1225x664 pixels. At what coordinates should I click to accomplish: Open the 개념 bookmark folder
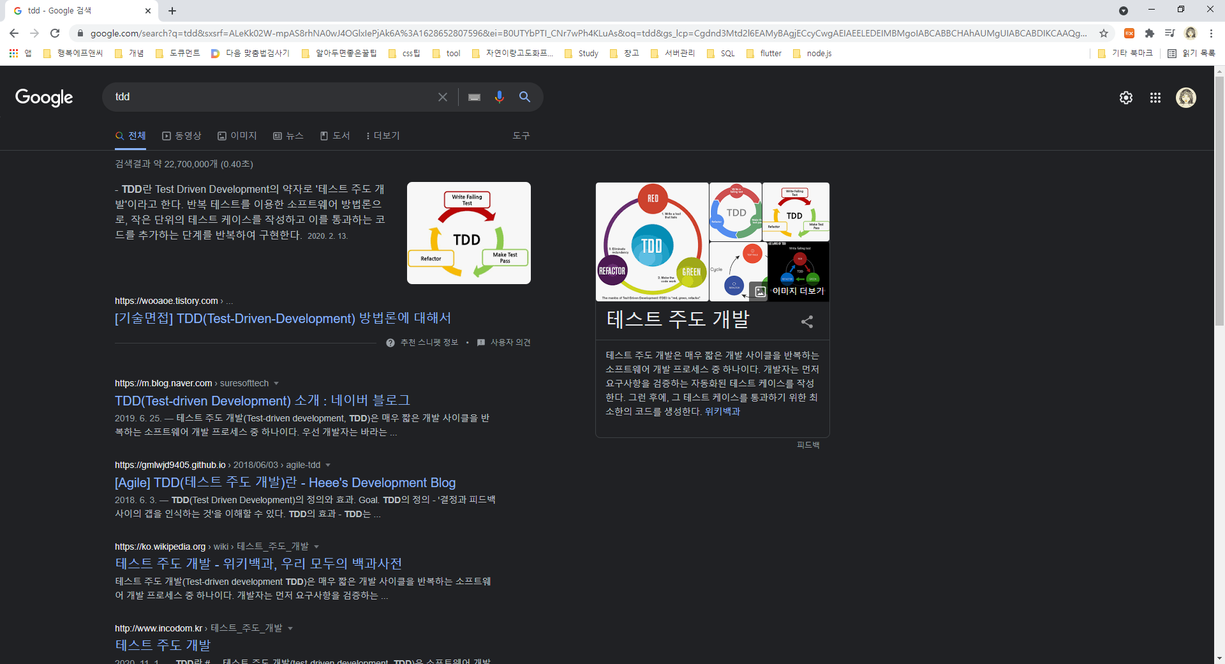click(x=130, y=54)
